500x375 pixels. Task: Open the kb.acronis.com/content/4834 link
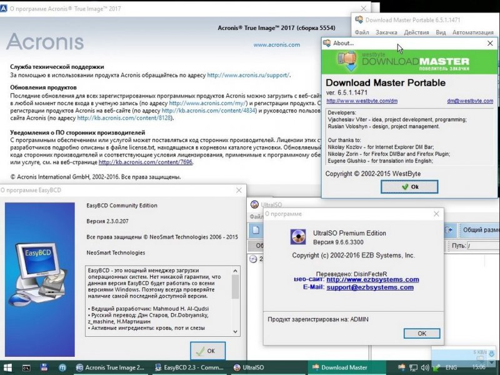[x=209, y=111]
